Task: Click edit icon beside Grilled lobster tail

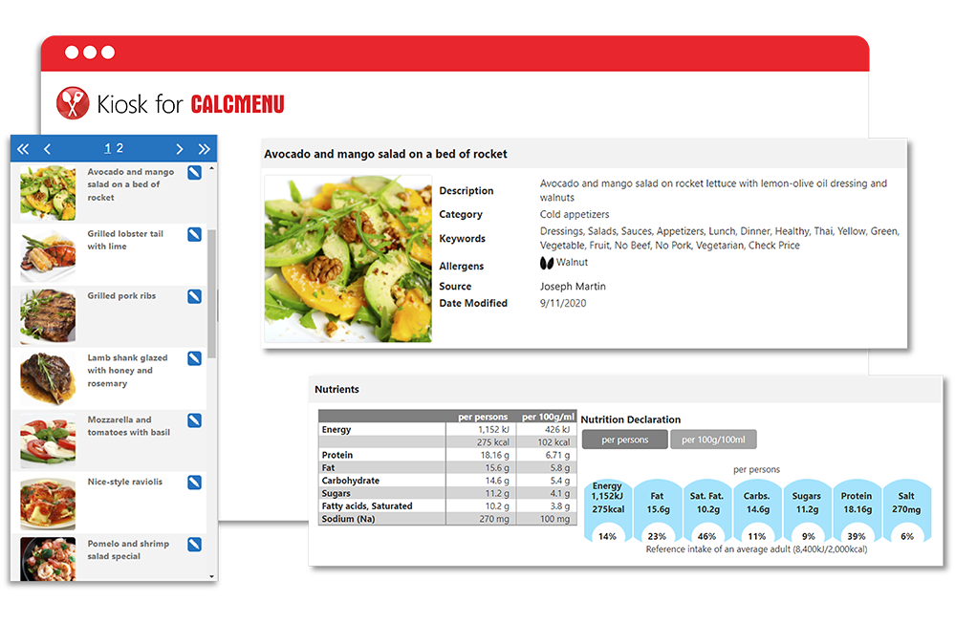Action: 194,234
